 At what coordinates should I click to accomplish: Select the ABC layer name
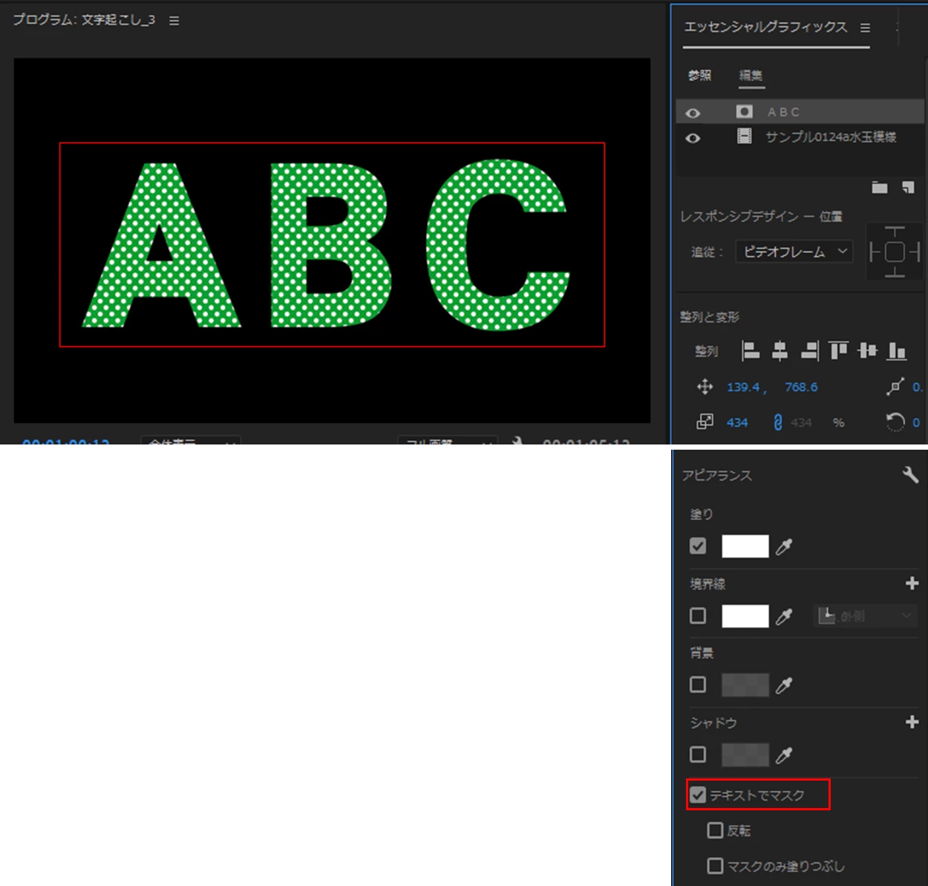coord(783,112)
